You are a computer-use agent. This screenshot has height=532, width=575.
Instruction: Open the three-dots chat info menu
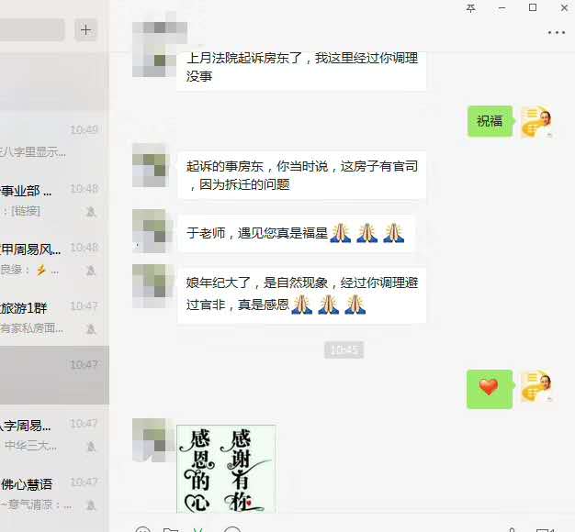(556, 33)
